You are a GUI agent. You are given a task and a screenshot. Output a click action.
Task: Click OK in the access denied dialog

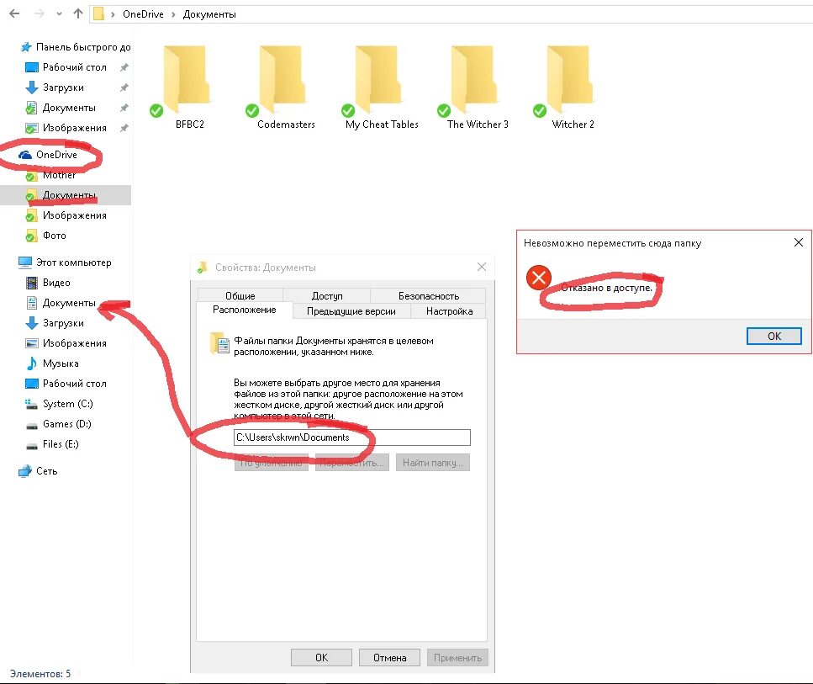774,336
